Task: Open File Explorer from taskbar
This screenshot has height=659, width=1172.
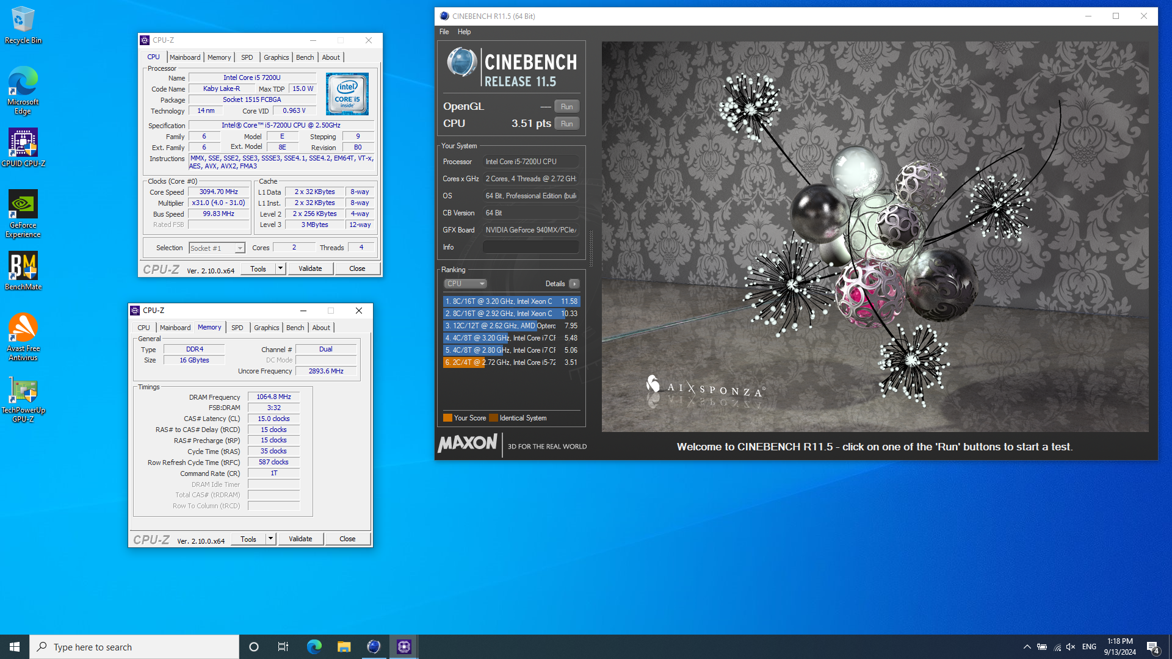Action: [x=344, y=647]
